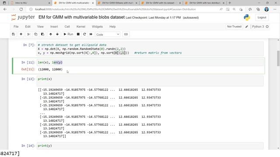Image resolution: width=280 pixels, height=157 pixels.
Task: Click the Out[11] prompt label
Action: coord(28,69)
